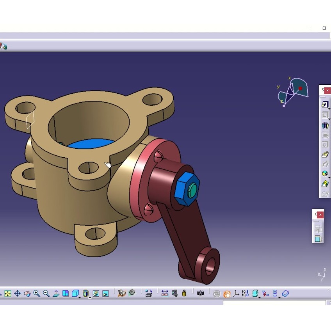The height and width of the screenshot is (331, 331).
Task: Click the camera Capture icon
Action: (x=201, y=294)
